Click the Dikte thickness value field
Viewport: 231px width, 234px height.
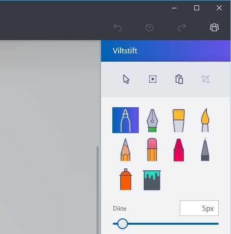click(199, 208)
